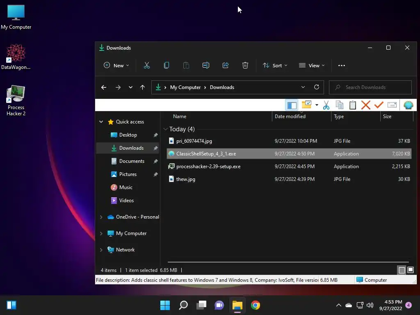The height and width of the screenshot is (315, 420).
Task: Refresh the Downloads folder view
Action: pyautogui.click(x=316, y=87)
